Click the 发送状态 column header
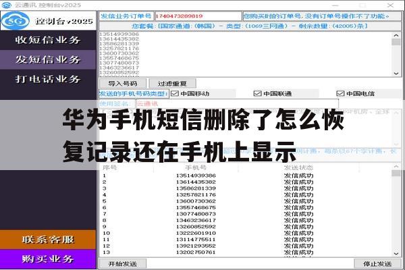405x270 pixels. pos(298,167)
